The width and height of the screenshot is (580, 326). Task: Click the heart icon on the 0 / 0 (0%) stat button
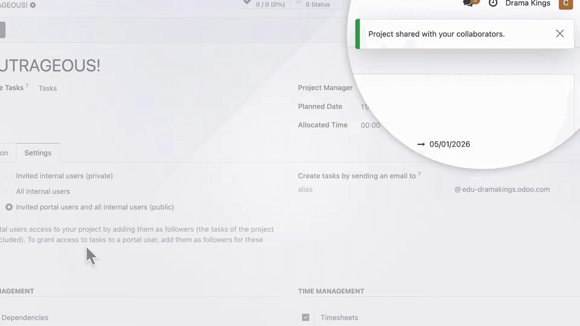[247, 3]
